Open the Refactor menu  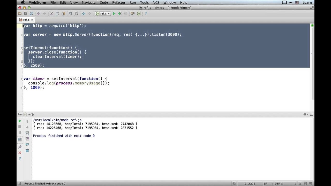(119, 3)
